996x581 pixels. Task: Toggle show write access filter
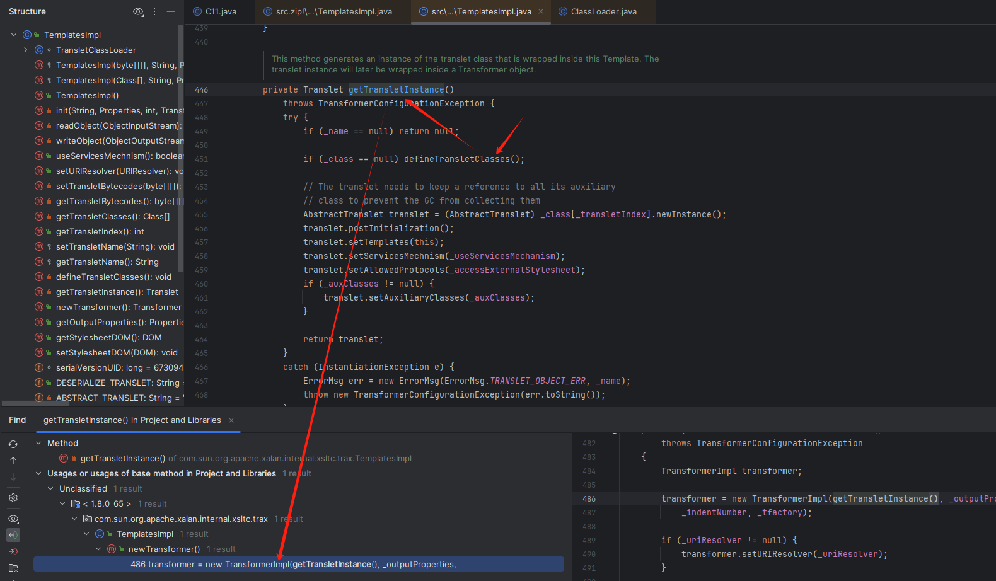tap(13, 551)
